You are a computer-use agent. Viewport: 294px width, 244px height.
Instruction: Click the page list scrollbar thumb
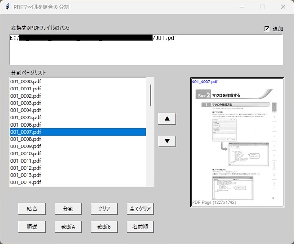pyautogui.click(x=150, y=95)
